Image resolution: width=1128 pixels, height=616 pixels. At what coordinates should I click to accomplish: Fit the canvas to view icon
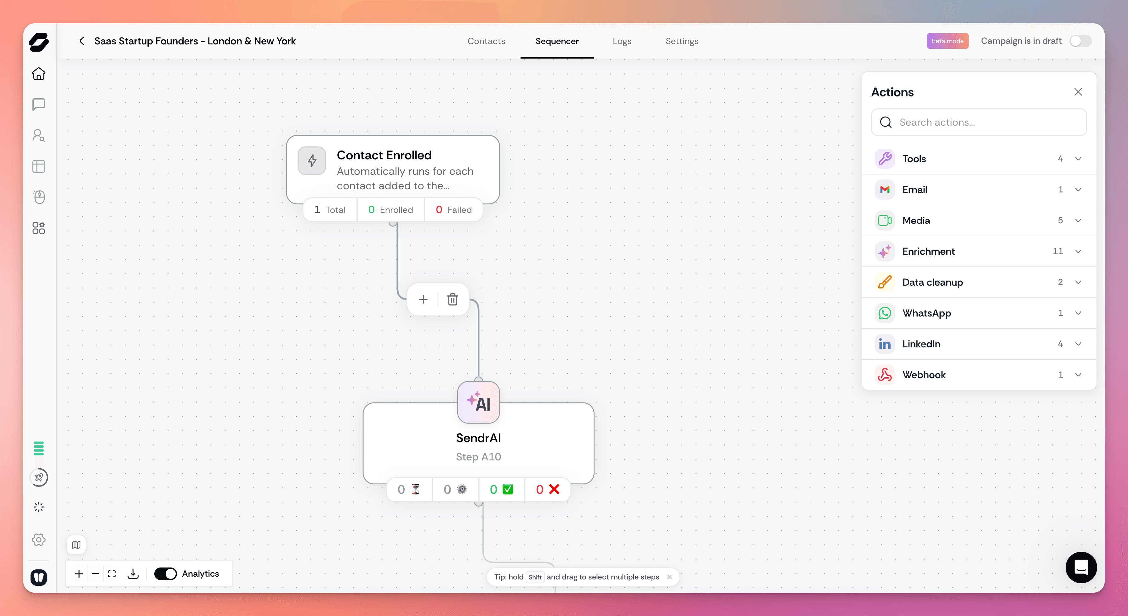112,573
